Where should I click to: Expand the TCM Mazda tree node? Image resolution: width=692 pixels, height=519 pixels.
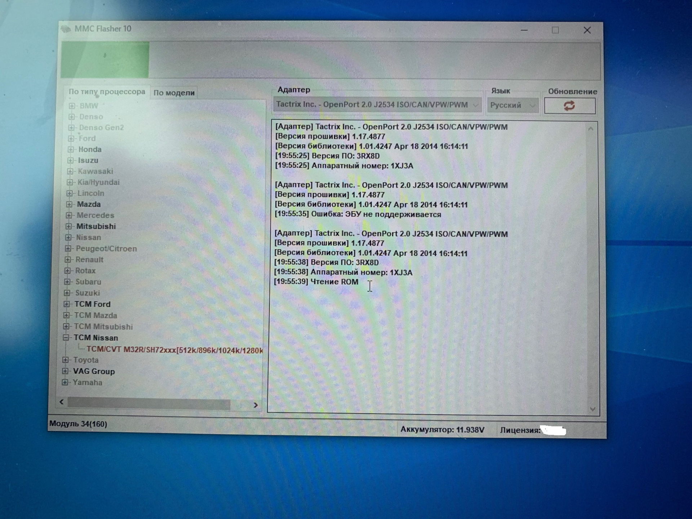(x=66, y=315)
